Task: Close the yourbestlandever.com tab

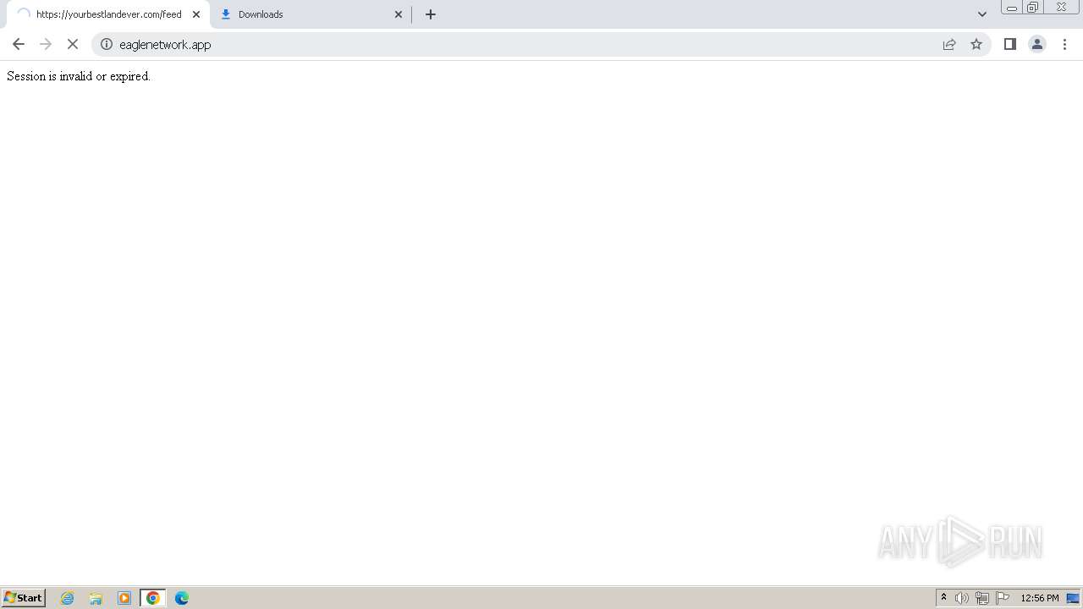Action: click(x=196, y=14)
